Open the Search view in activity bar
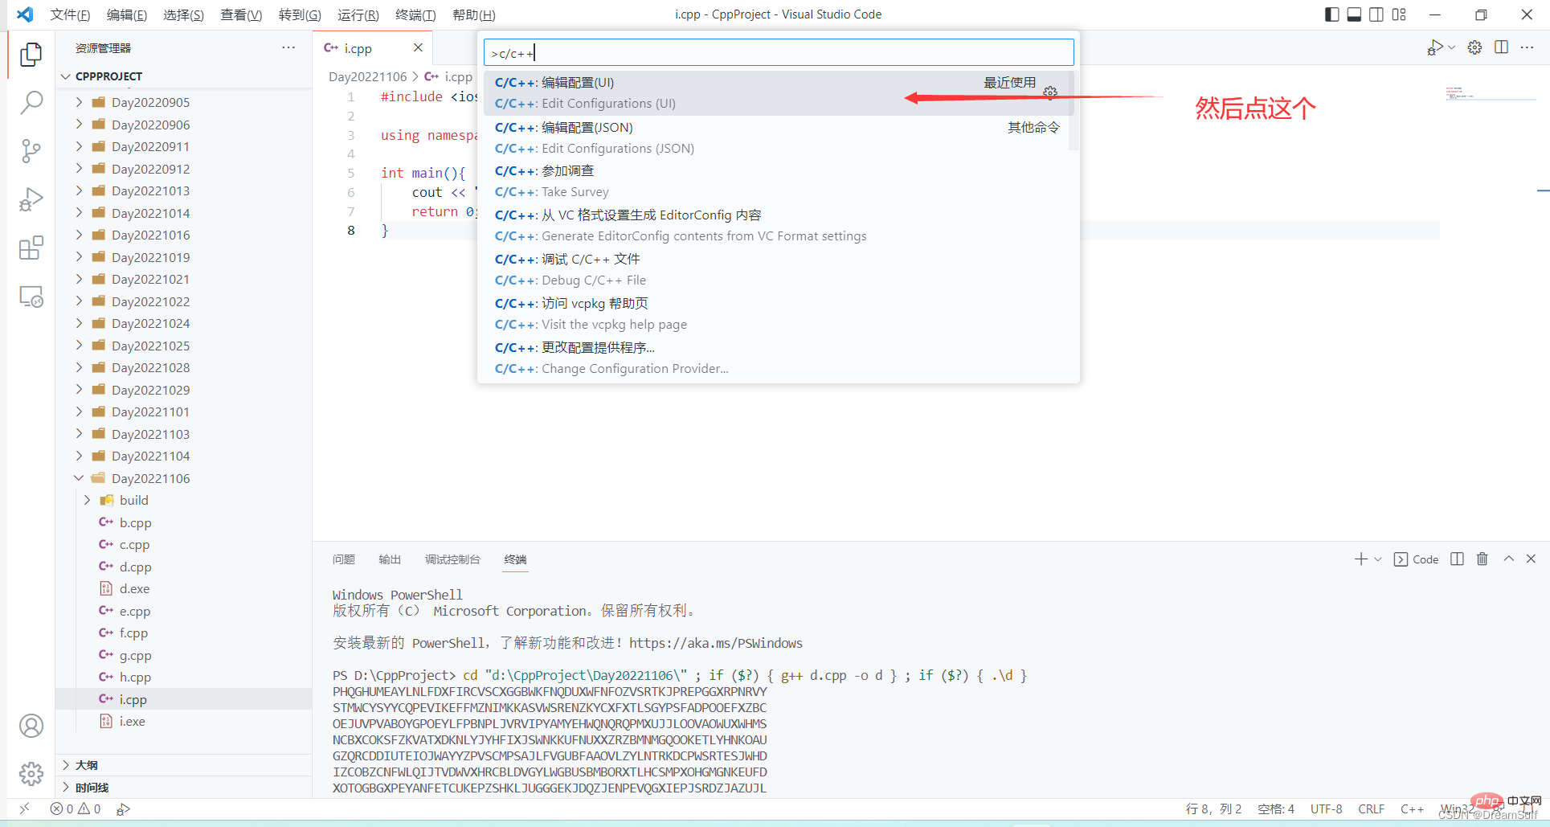Screen dimensions: 1550x827 point(31,103)
